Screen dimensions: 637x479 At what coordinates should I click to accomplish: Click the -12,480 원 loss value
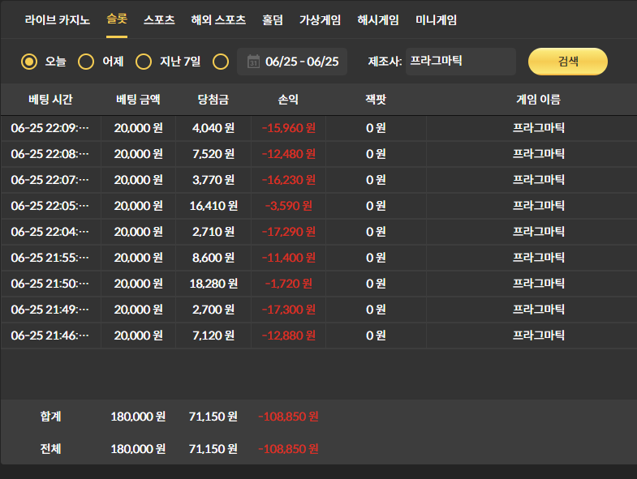(288, 154)
